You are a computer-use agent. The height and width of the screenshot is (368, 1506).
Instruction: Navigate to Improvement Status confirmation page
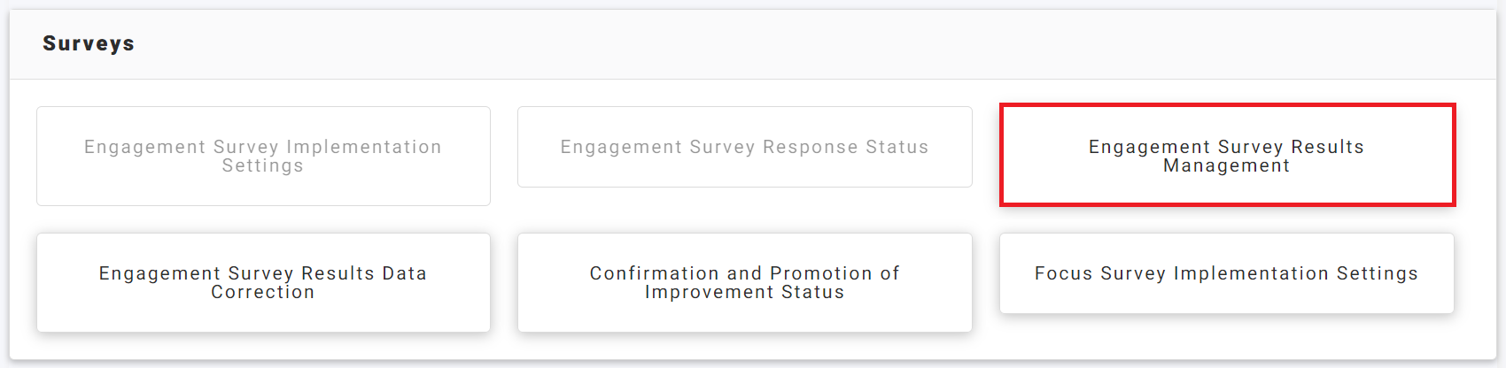tap(744, 282)
